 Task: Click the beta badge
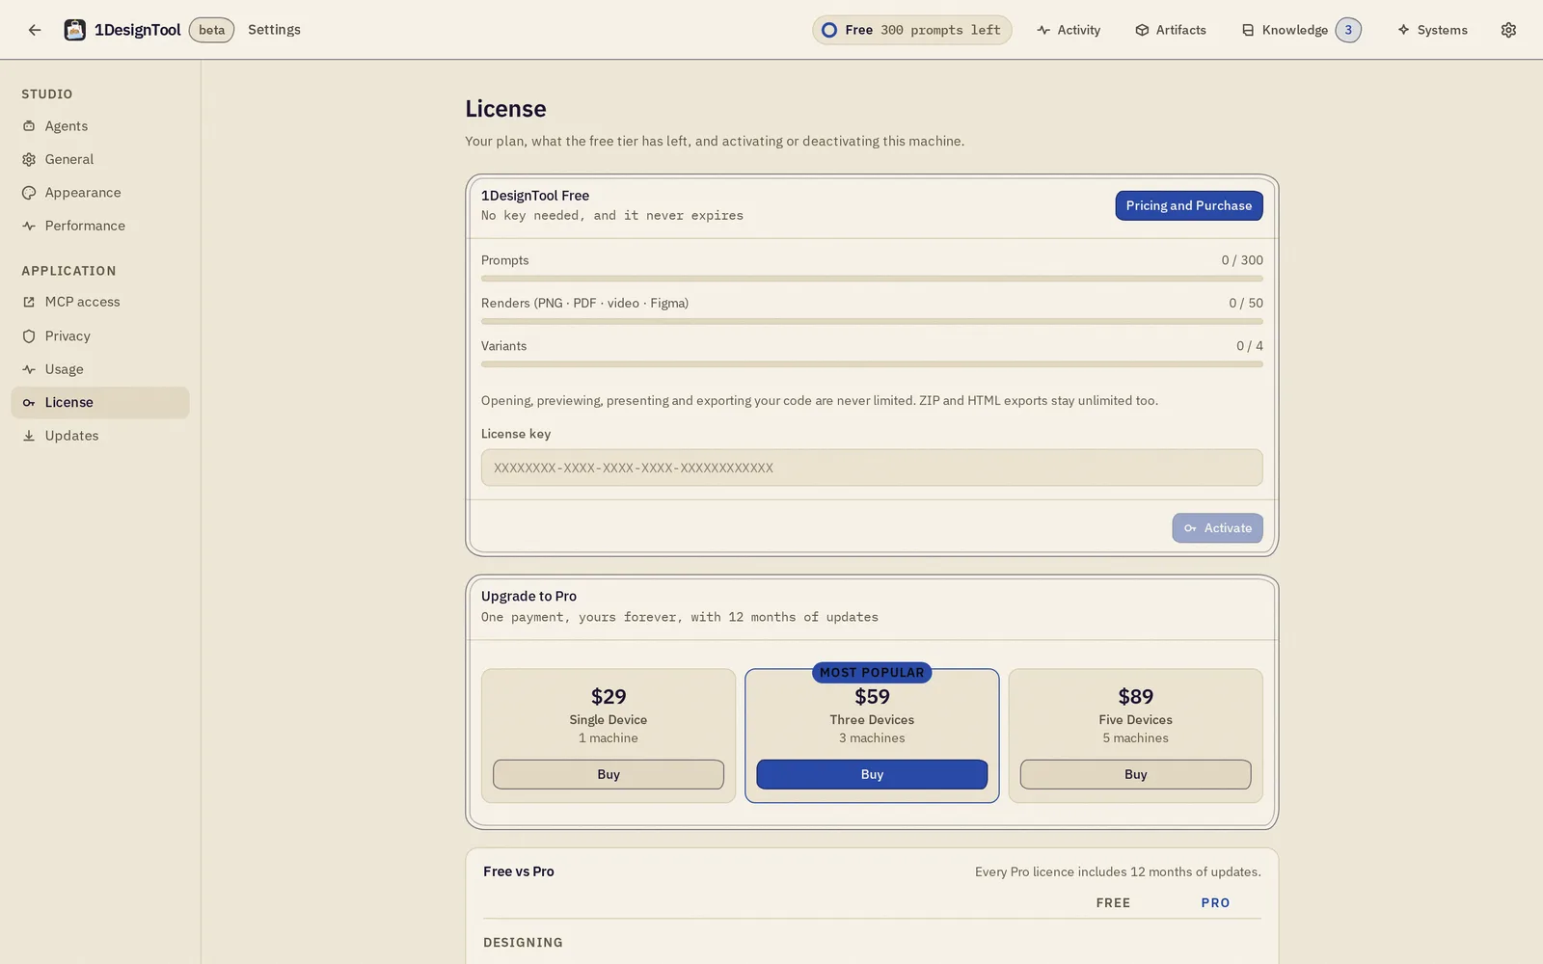coord(211,30)
